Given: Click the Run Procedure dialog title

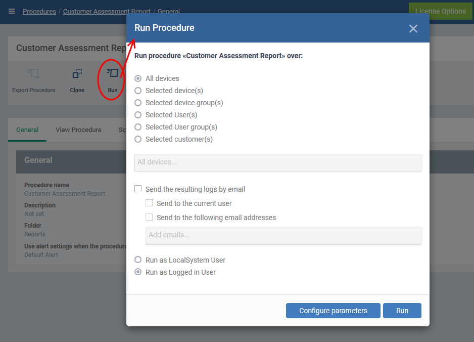Looking at the screenshot, I should click(164, 28).
